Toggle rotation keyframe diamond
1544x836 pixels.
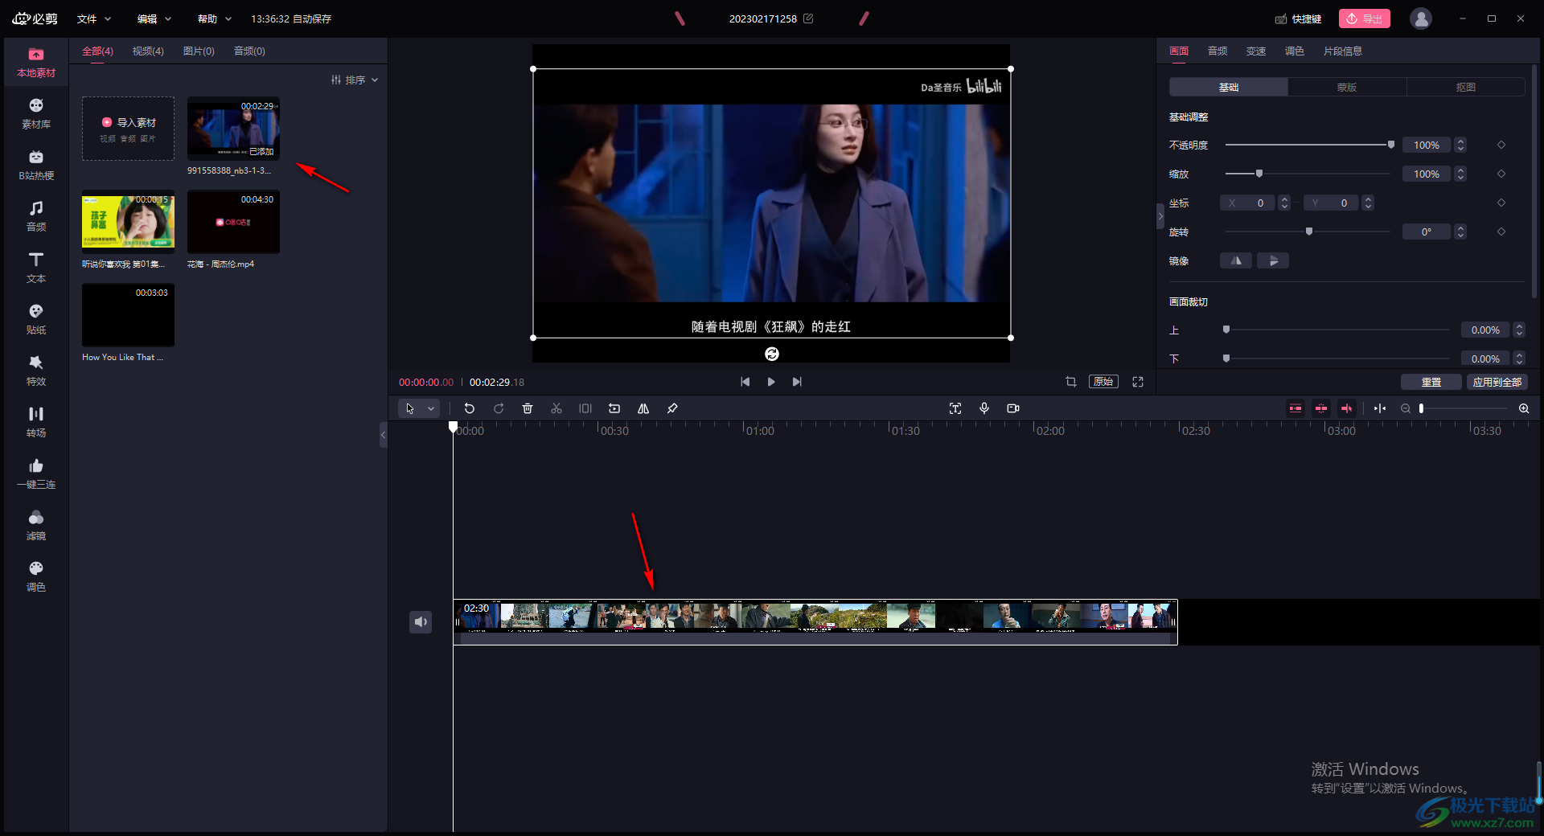pyautogui.click(x=1501, y=232)
